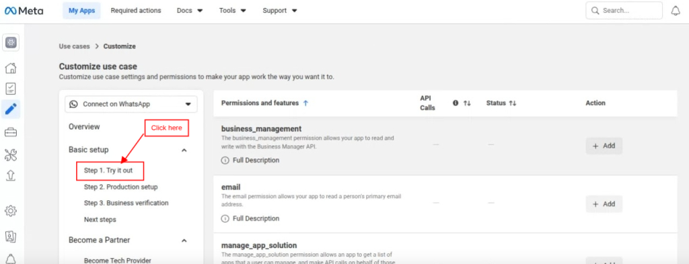Viewport: 689px width, 264px height.
Task: Show Full Description for email
Action: tap(250, 218)
